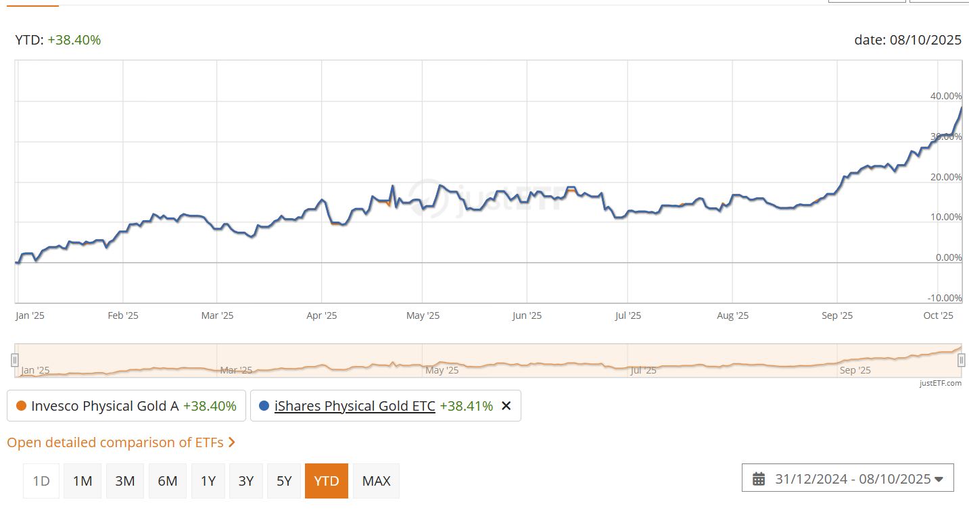This screenshot has width=969, height=510.
Task: Show the 1Y performance period
Action: pyautogui.click(x=208, y=481)
